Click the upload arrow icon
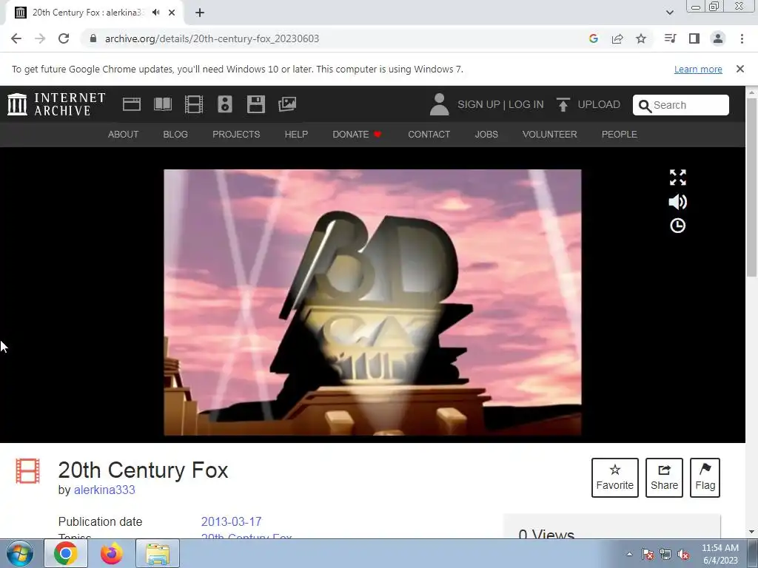Image resolution: width=758 pixels, height=568 pixels. pyautogui.click(x=563, y=104)
